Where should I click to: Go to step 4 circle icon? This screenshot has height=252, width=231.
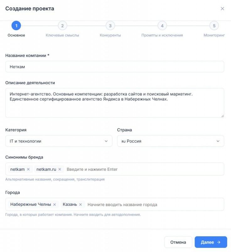(162, 26)
